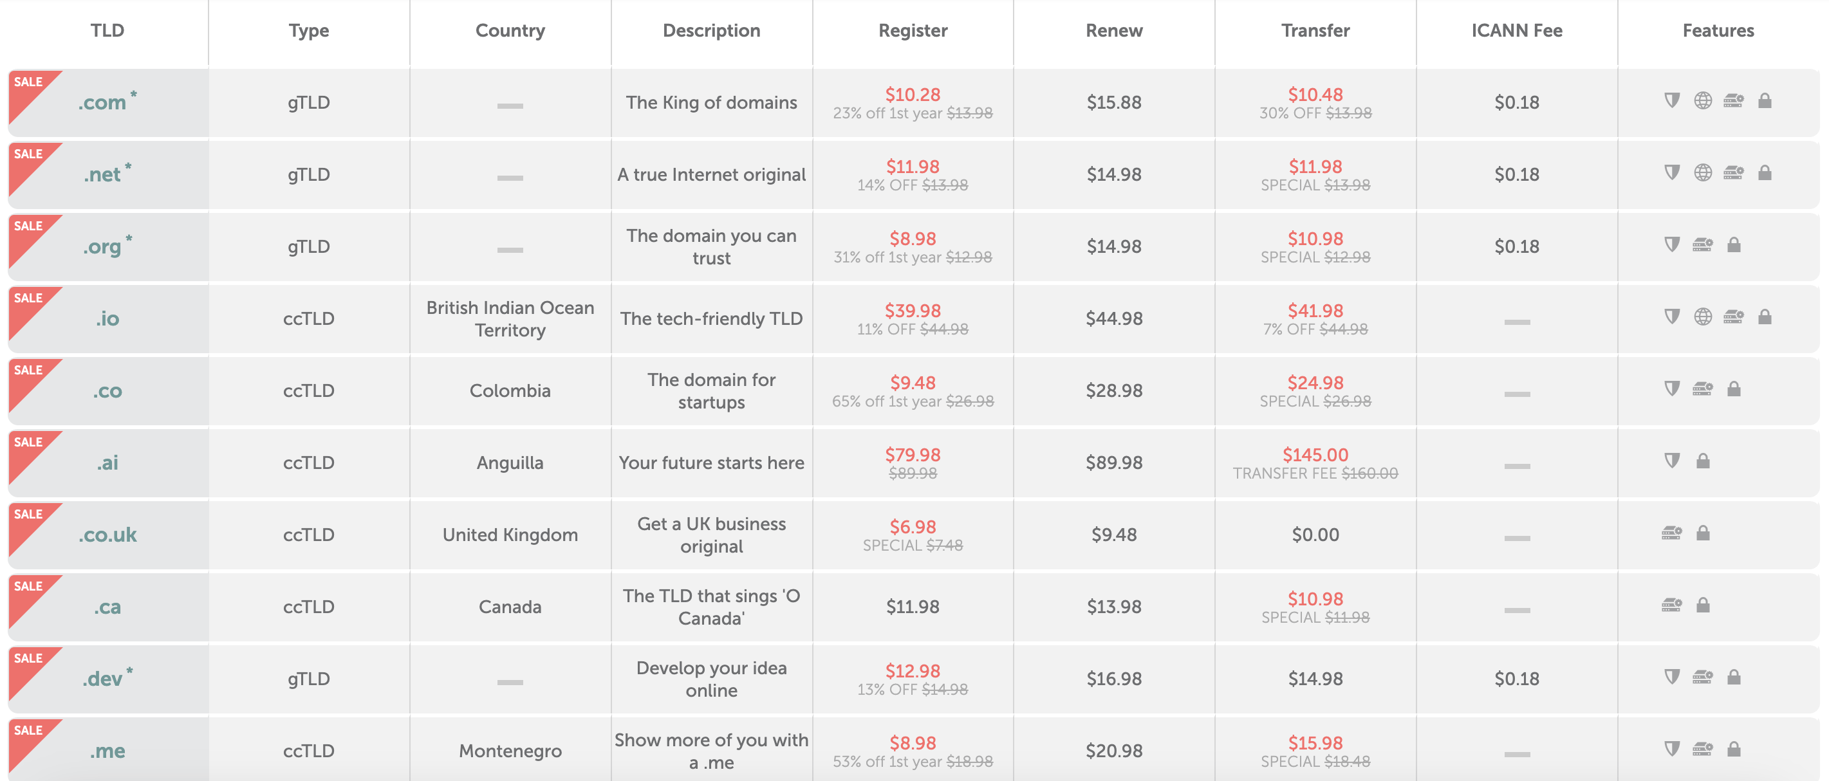Click the server icon in the .co.uk row

click(1671, 533)
